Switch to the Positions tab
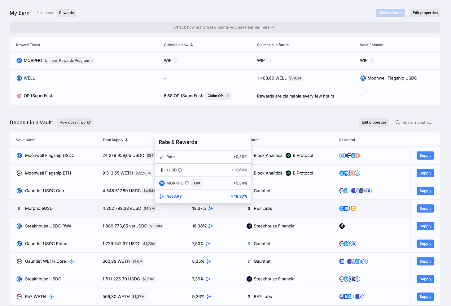 45,13
